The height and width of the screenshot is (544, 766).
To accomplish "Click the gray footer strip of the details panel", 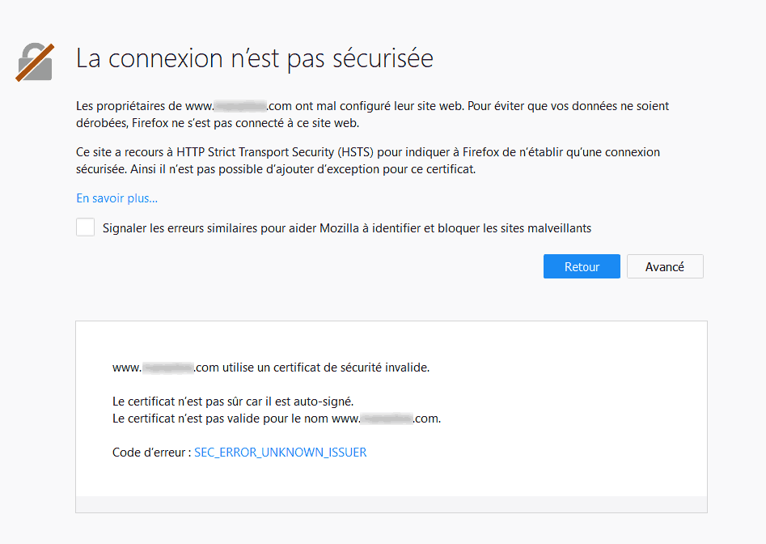I will (391, 504).
